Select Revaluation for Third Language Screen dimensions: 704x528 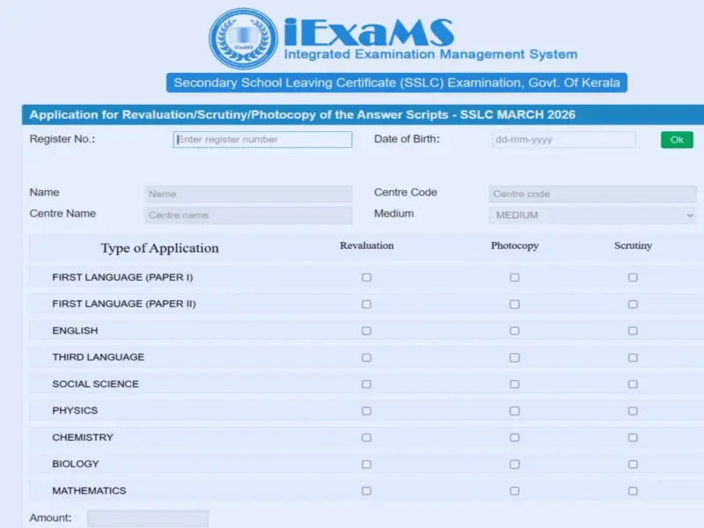click(x=366, y=358)
